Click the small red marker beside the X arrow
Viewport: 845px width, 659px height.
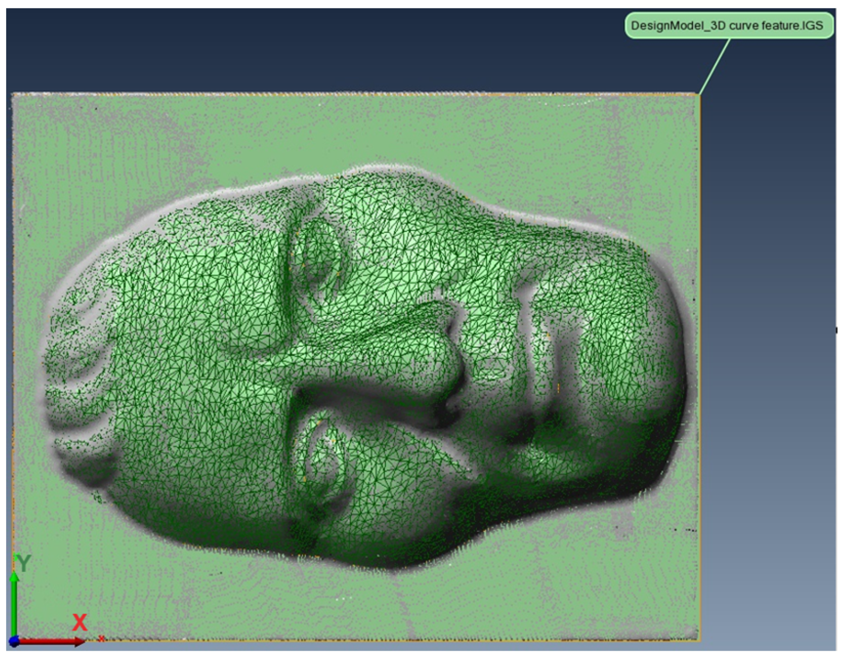point(101,638)
